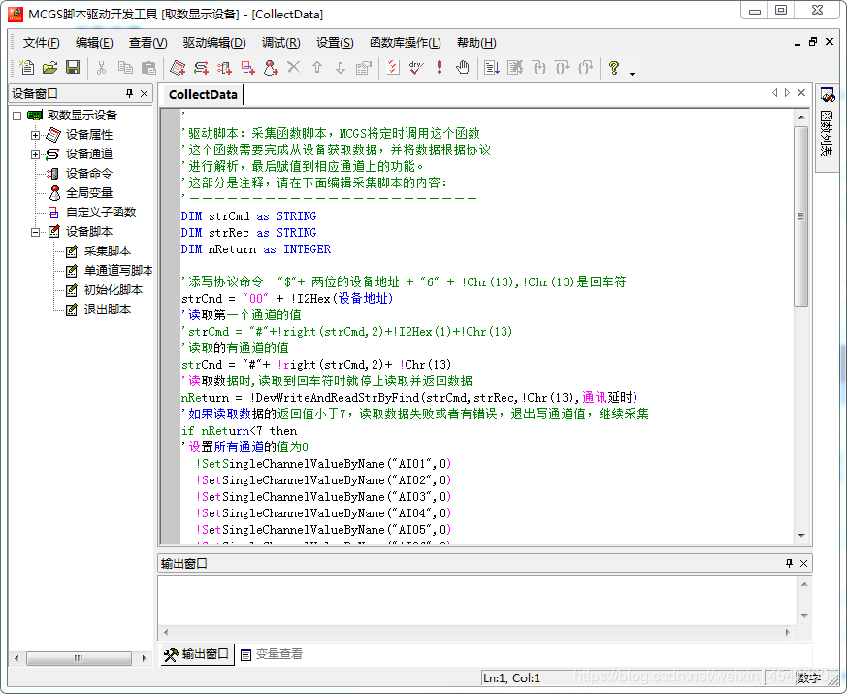847x694 pixels.
Task: Click the add device property icon
Action: [178, 67]
